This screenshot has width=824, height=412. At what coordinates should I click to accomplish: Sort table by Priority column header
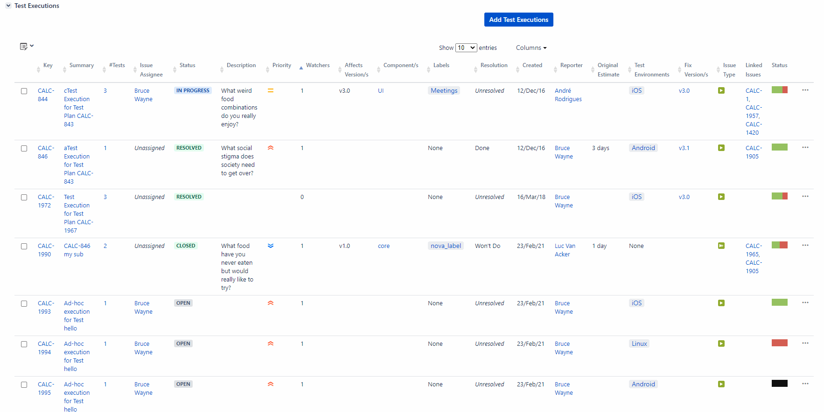(x=281, y=65)
